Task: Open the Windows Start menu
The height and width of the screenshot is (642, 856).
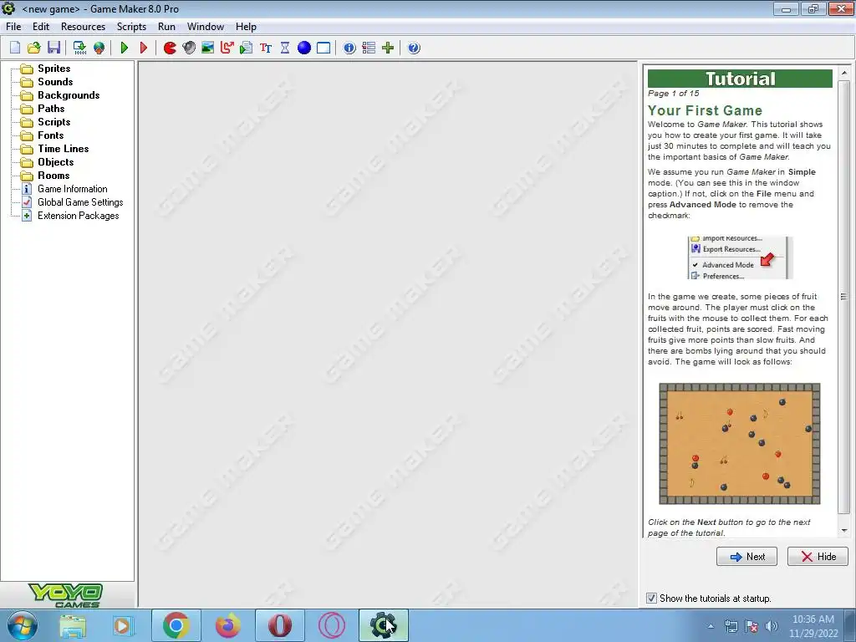Action: point(21,625)
